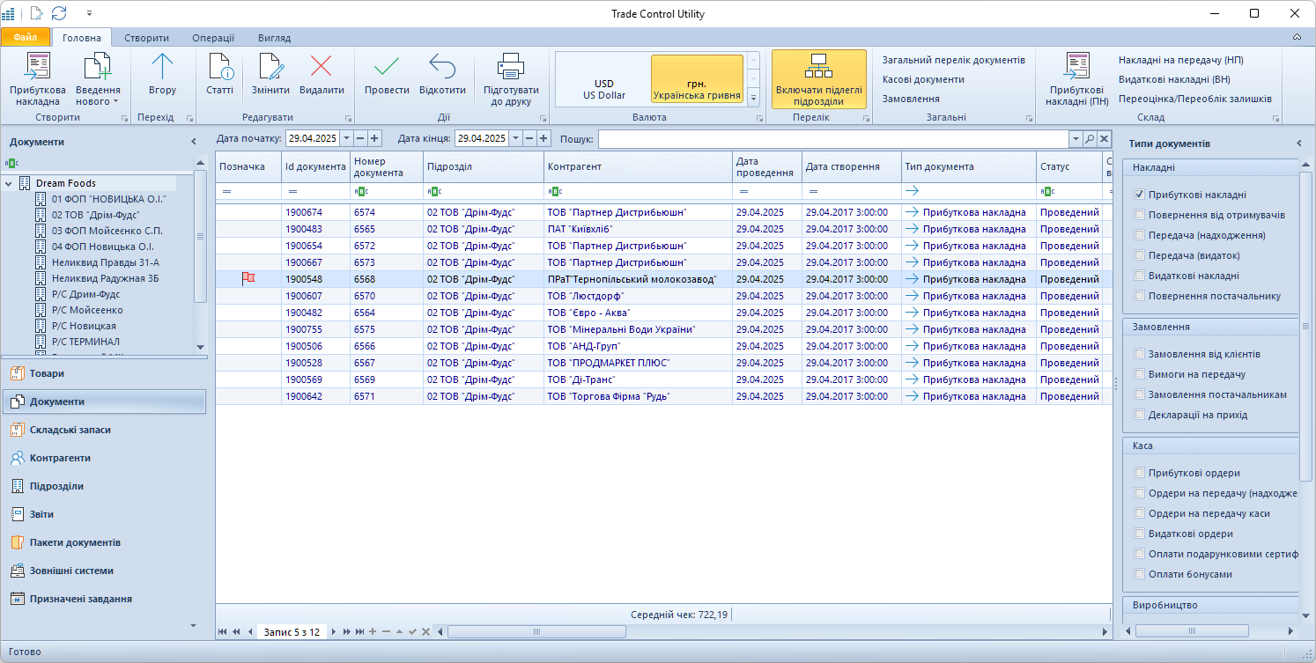Open Замовлення in Загальні group
The width and height of the screenshot is (1316, 663).
coord(911,99)
